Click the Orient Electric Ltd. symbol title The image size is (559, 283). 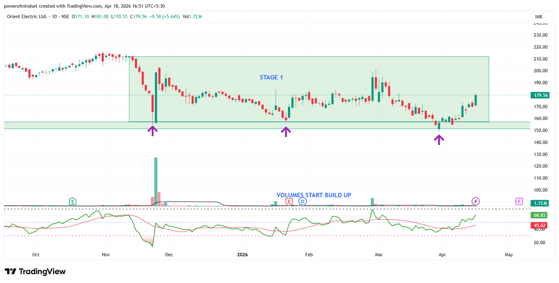point(26,17)
